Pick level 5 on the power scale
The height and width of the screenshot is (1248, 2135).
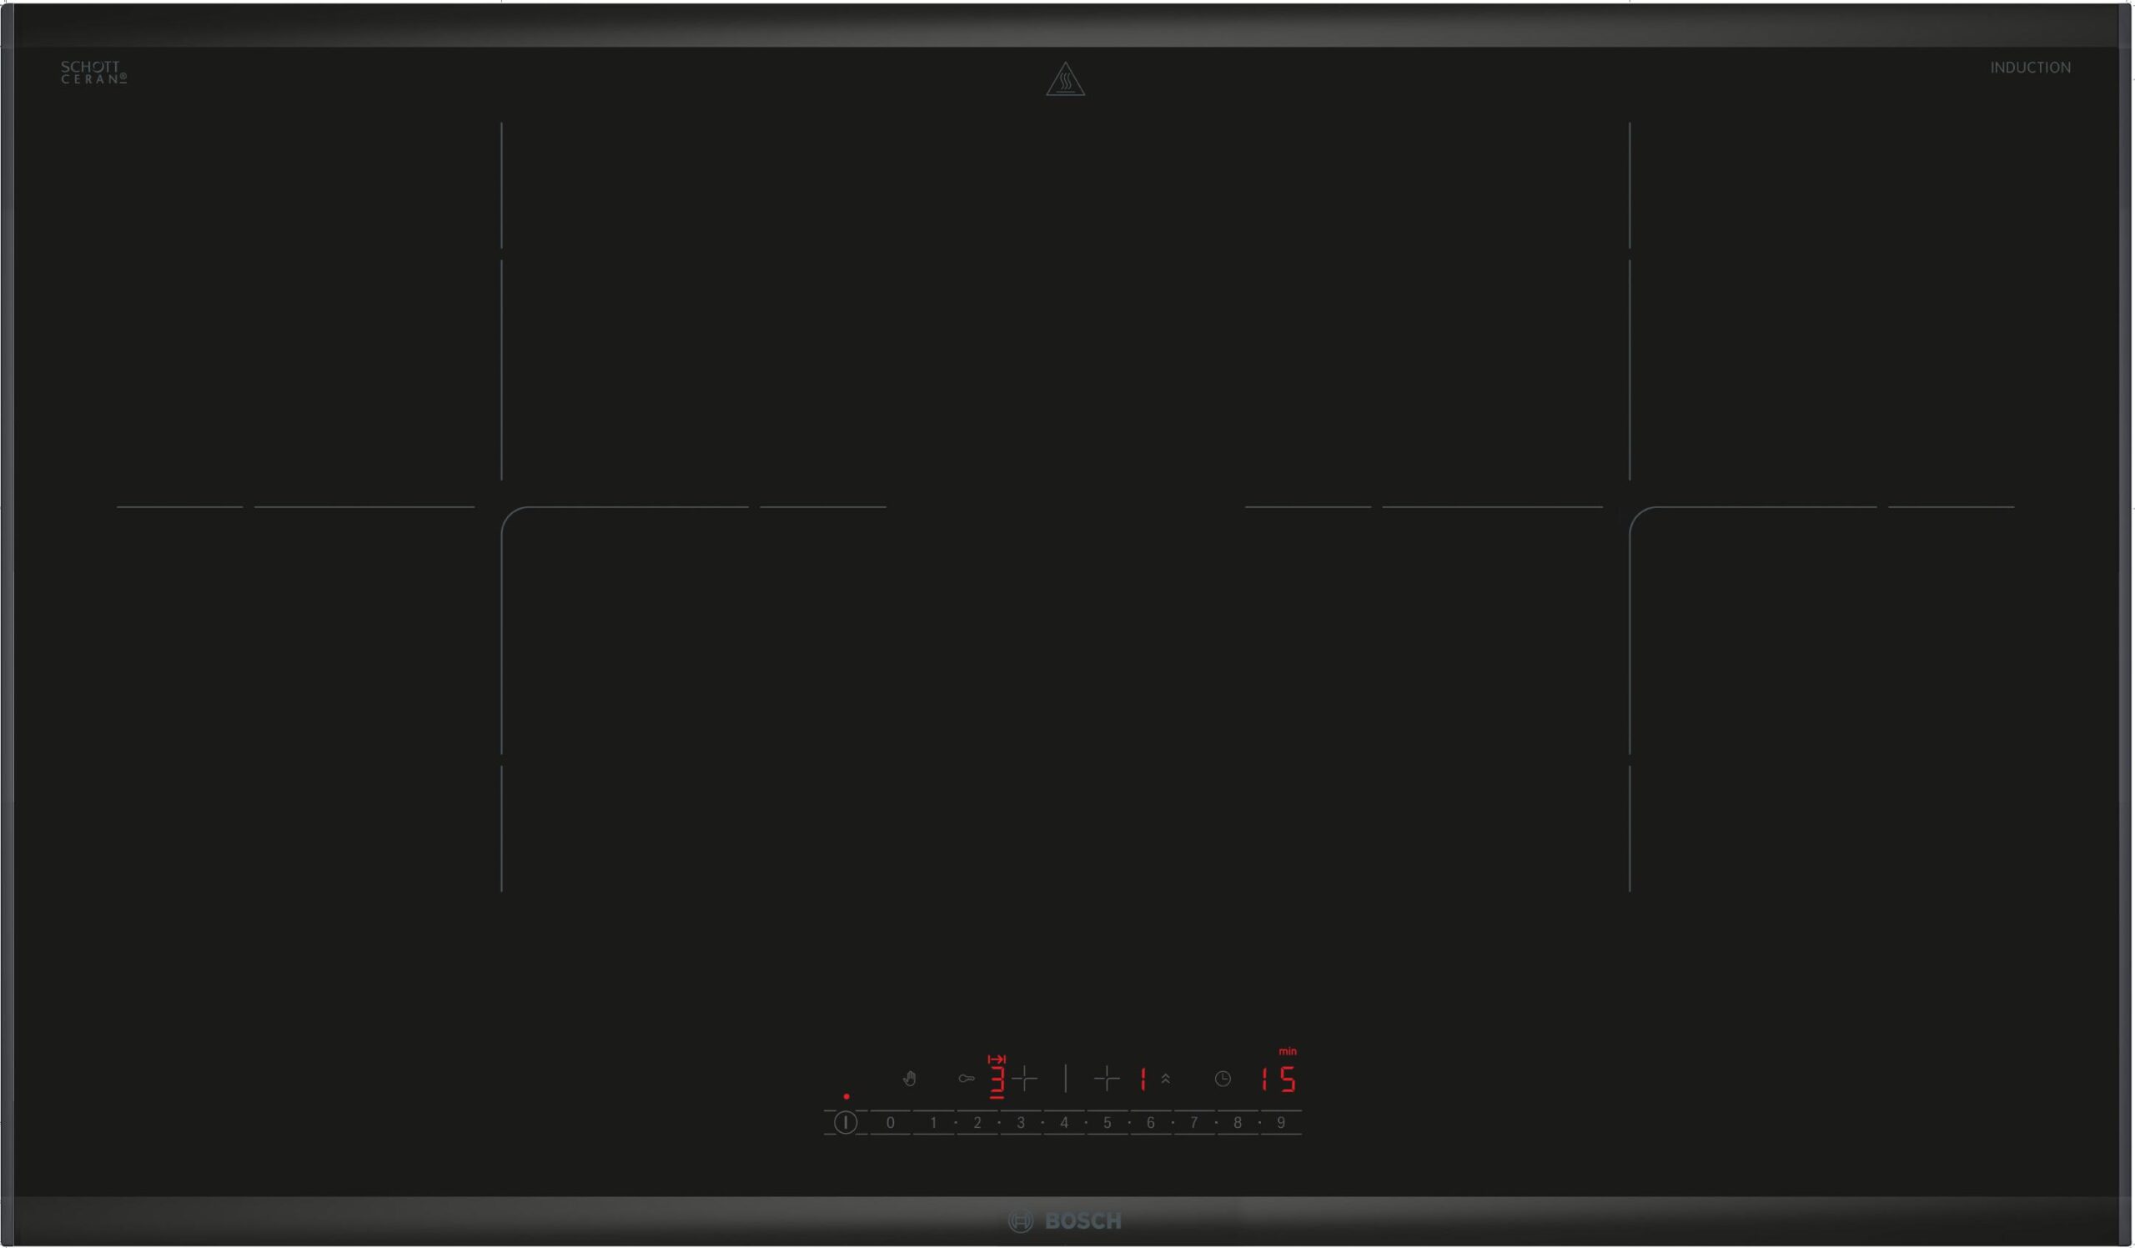(x=1108, y=1123)
